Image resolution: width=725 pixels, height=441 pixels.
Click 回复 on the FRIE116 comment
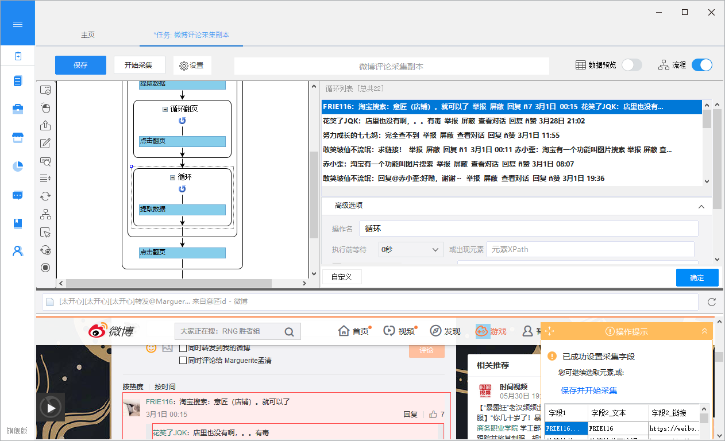[x=410, y=414]
